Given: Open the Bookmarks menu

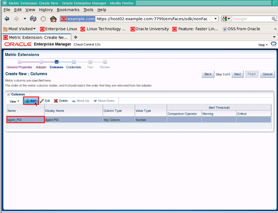Looking at the screenshot, I should pos(68,10).
